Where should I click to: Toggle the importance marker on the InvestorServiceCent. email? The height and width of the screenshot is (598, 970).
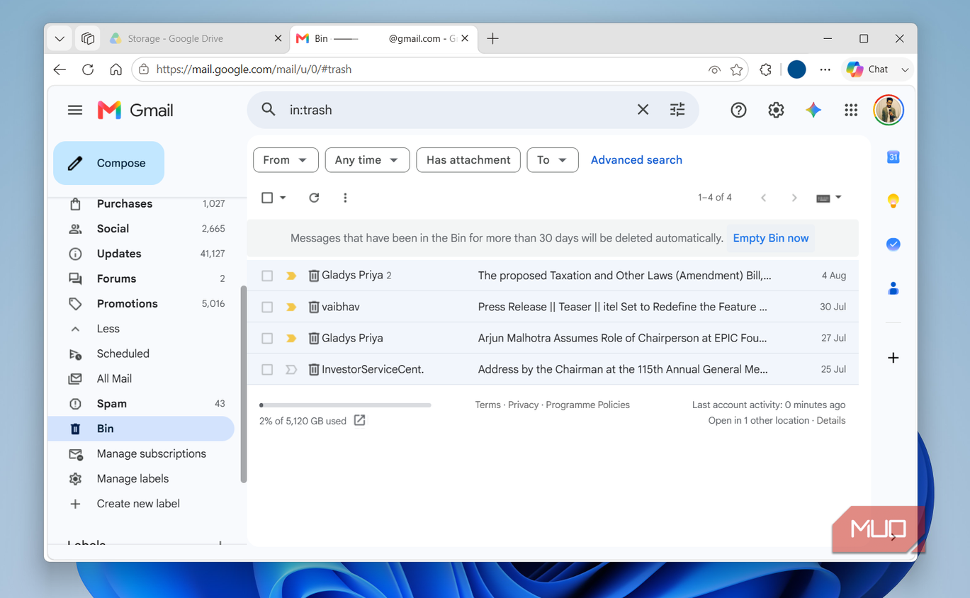tap(291, 369)
